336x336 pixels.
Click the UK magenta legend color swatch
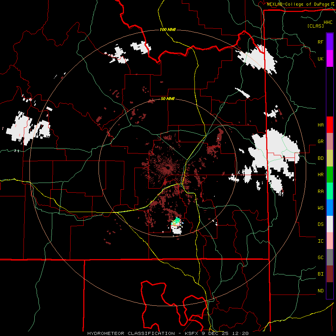tap(330, 59)
